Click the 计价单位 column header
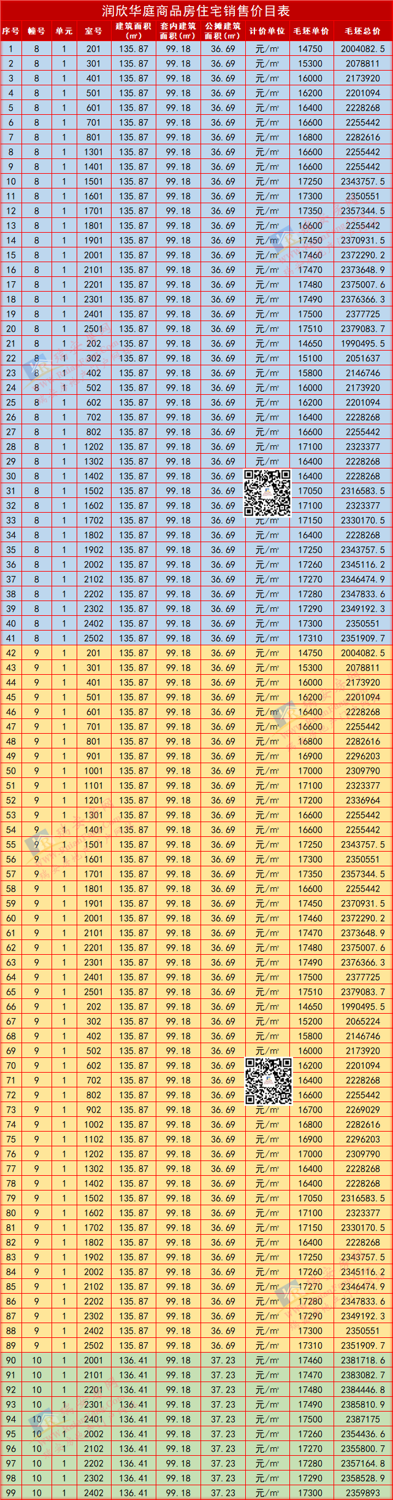 [x=267, y=31]
